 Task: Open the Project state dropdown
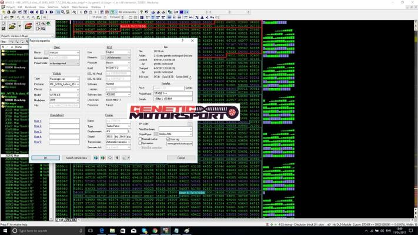coord(78,62)
